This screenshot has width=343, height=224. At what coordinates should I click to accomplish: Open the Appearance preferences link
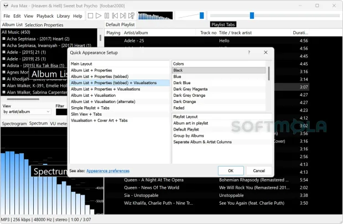click(108, 171)
